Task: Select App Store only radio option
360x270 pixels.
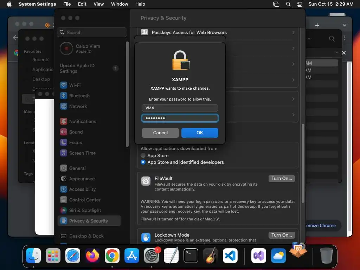Action: click(x=143, y=155)
